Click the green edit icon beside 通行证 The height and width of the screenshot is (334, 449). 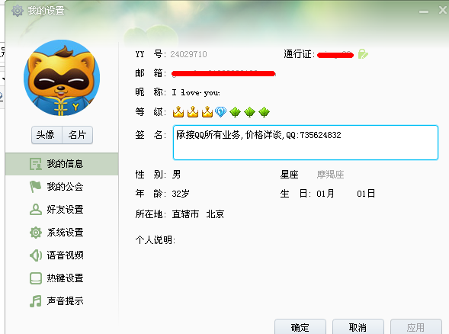click(363, 54)
